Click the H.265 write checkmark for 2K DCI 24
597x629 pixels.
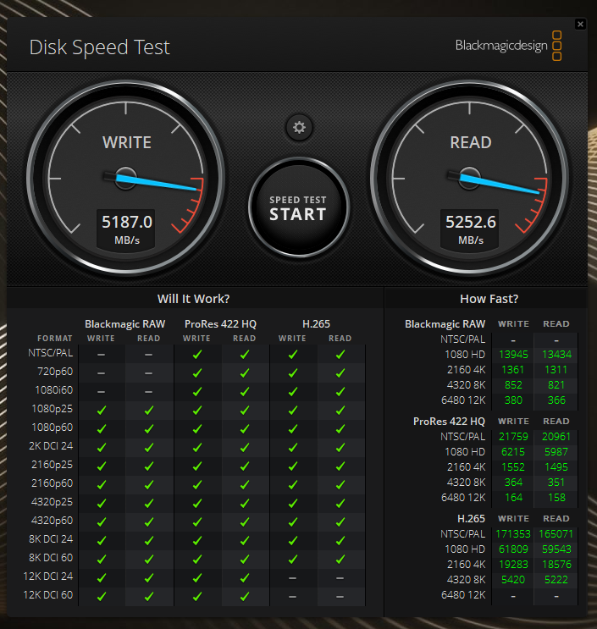pyautogui.click(x=293, y=448)
